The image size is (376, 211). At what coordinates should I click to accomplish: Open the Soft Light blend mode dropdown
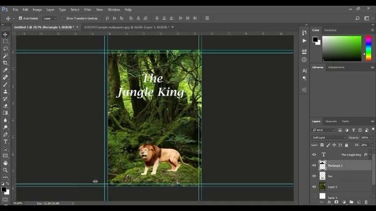(329, 138)
